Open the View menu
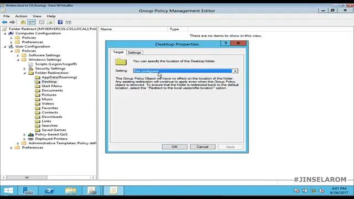The image size is (354, 199). click(x=37, y=16)
